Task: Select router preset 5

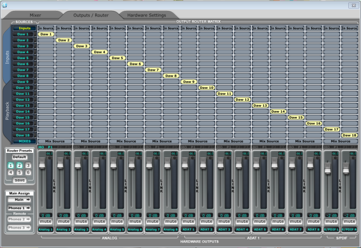Action: click(x=19, y=172)
